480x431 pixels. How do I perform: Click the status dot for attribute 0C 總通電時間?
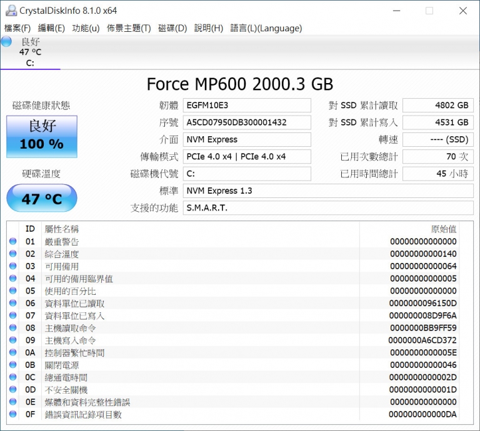point(13,377)
